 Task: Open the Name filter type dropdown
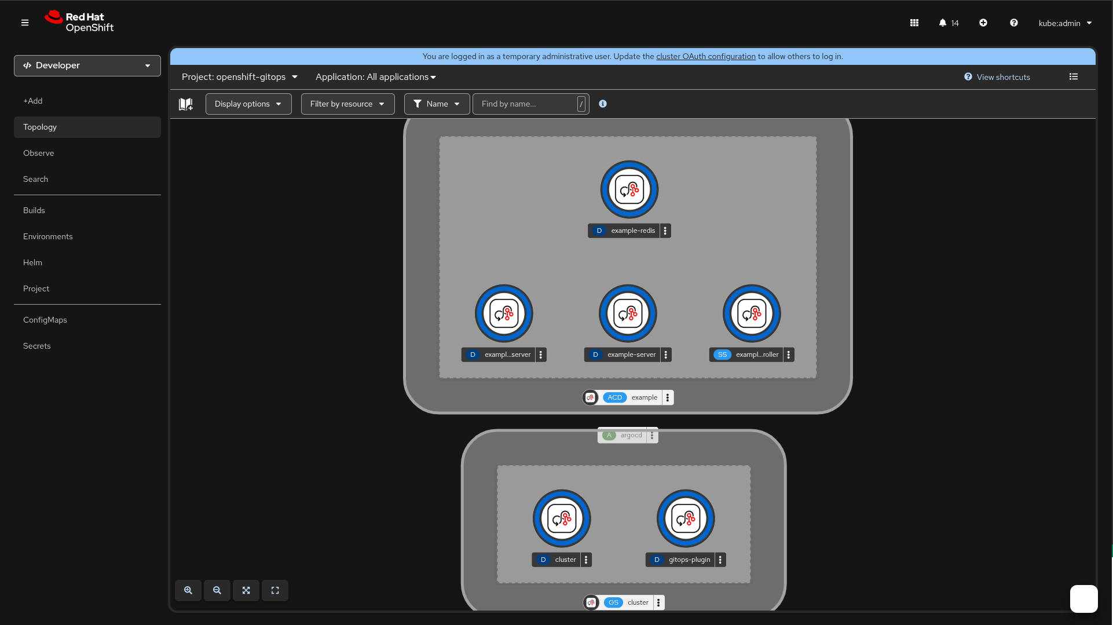tap(437, 104)
